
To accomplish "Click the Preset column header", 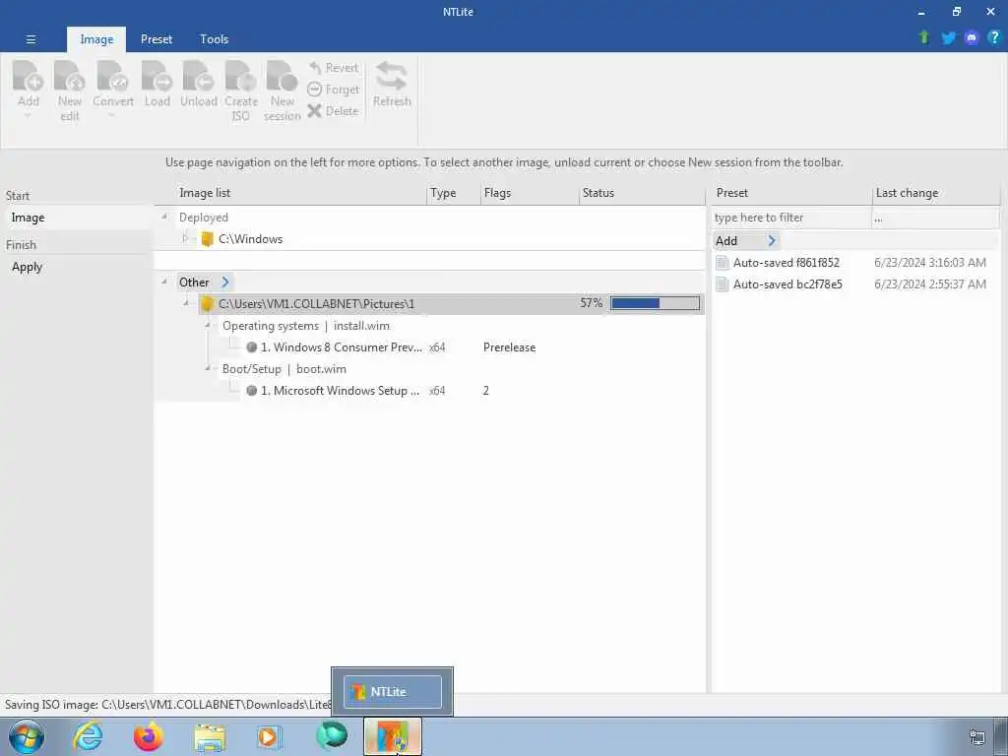I will 792,193.
